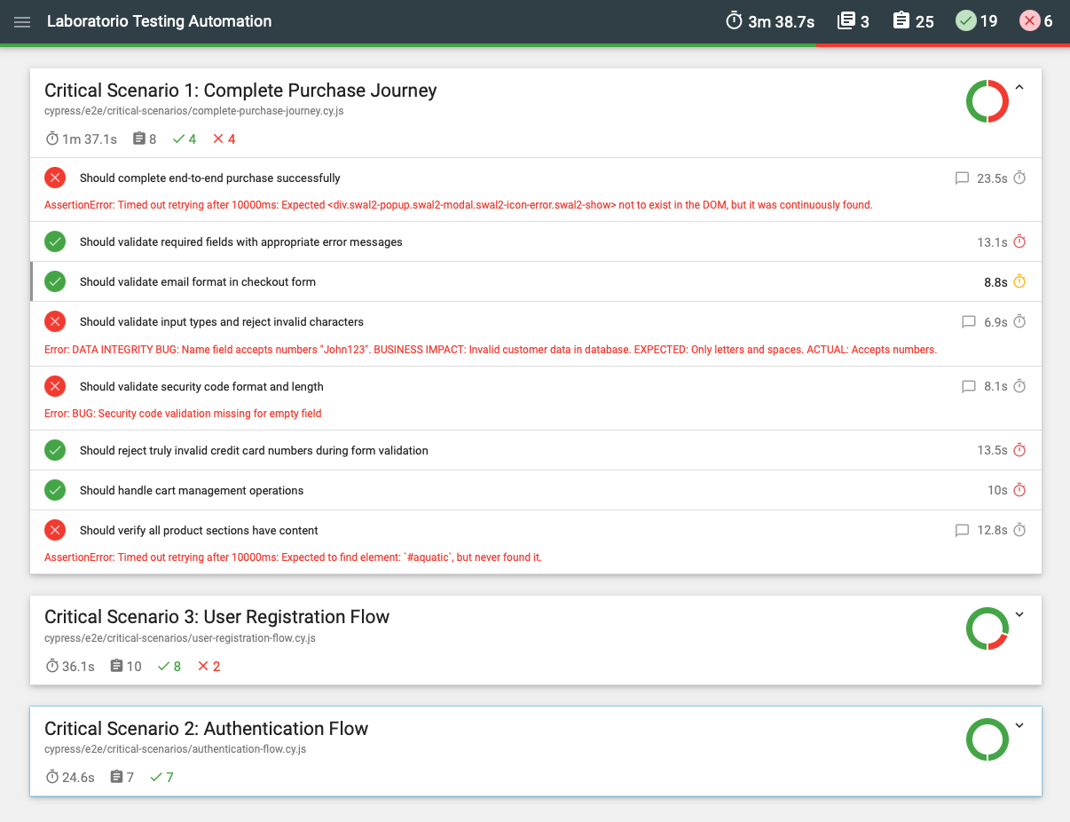Open the hamburger navigation menu

coord(22,21)
